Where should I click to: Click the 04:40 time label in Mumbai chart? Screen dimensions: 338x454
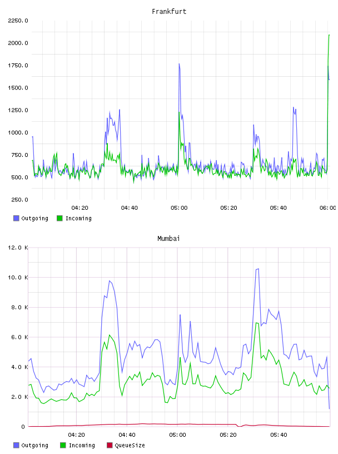127,435
